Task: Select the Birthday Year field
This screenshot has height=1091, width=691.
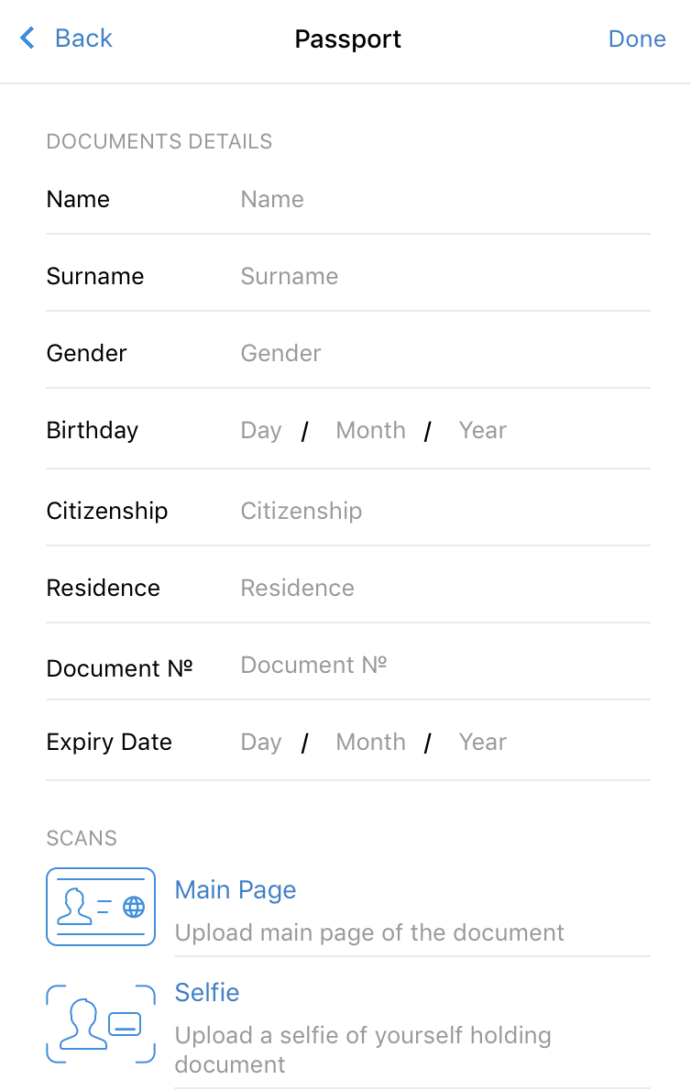Action: pyautogui.click(x=482, y=431)
